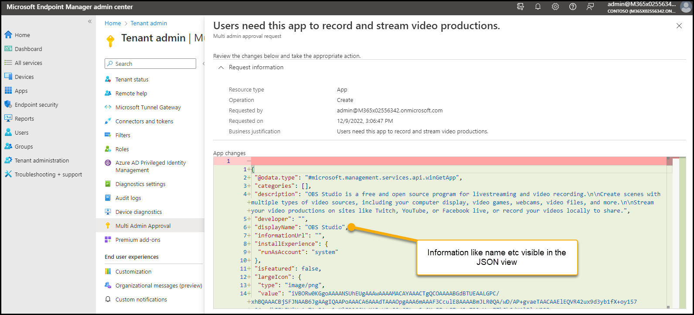Click the Resource type value App
This screenshot has height=315, width=694.
click(x=342, y=89)
